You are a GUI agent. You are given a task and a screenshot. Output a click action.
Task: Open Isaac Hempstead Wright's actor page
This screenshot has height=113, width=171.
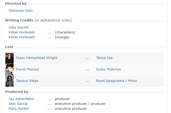37,58
